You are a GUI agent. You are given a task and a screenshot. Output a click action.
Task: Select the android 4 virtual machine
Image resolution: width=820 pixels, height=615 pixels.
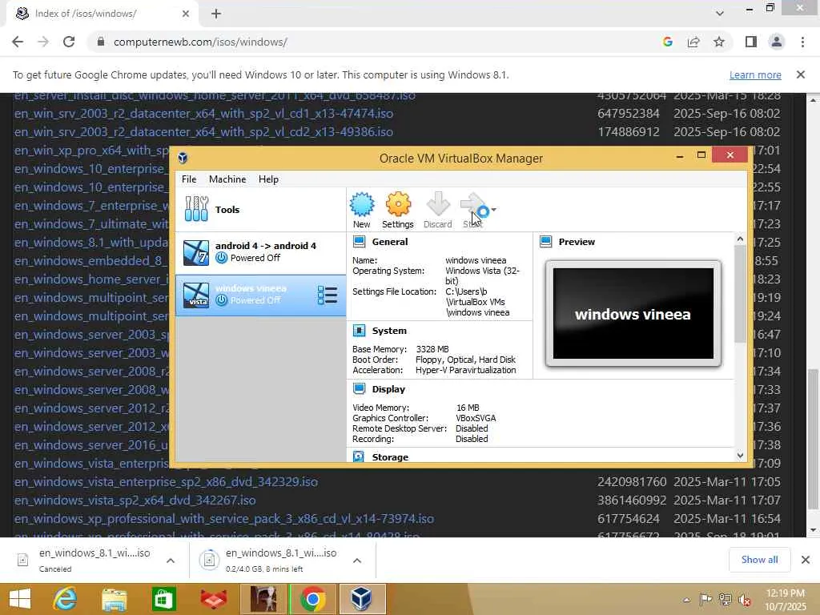[x=260, y=252]
